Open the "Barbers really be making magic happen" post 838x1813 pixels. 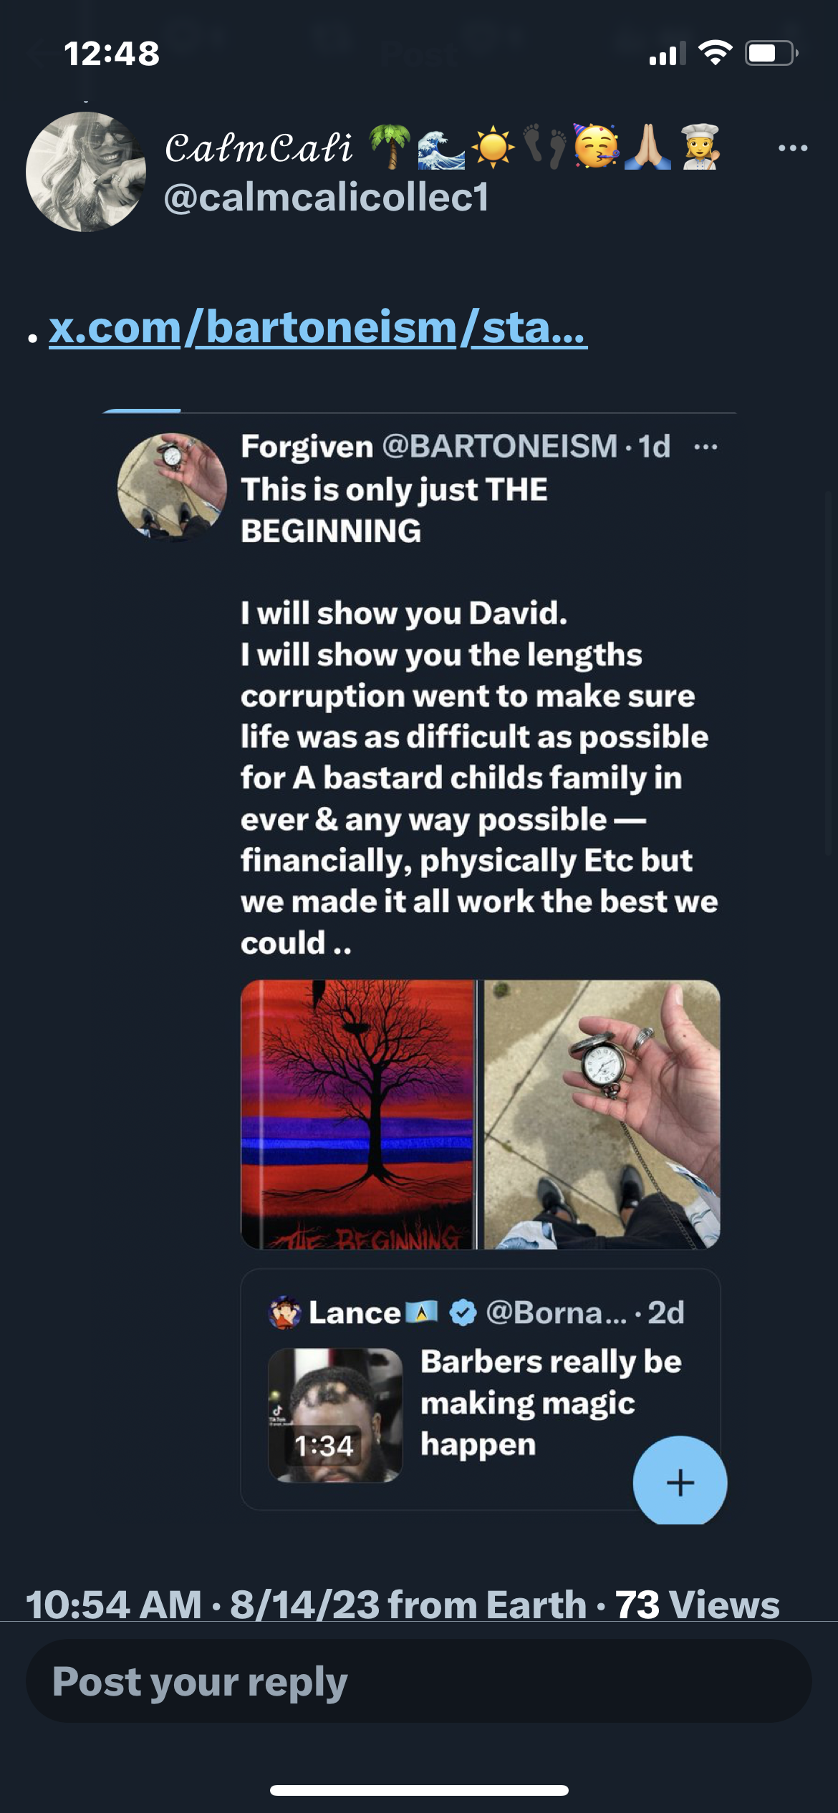[x=550, y=1402]
